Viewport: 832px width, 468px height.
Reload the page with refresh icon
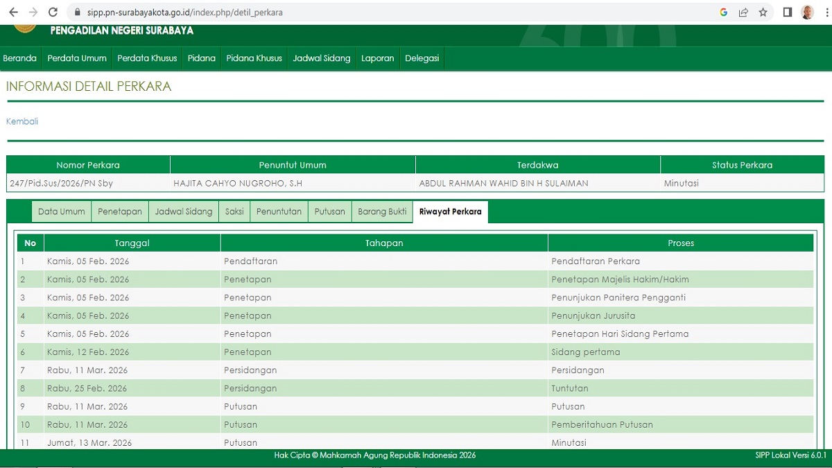click(53, 12)
